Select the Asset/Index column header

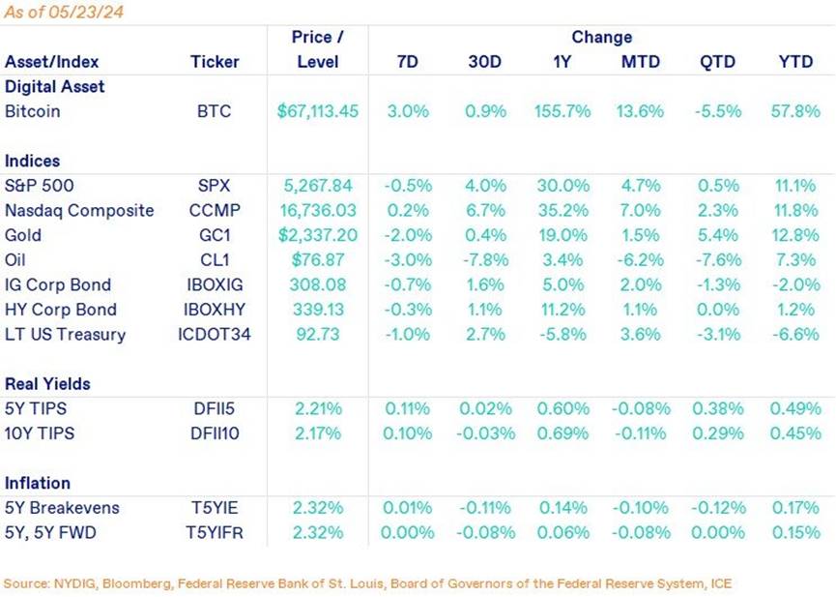(x=49, y=62)
